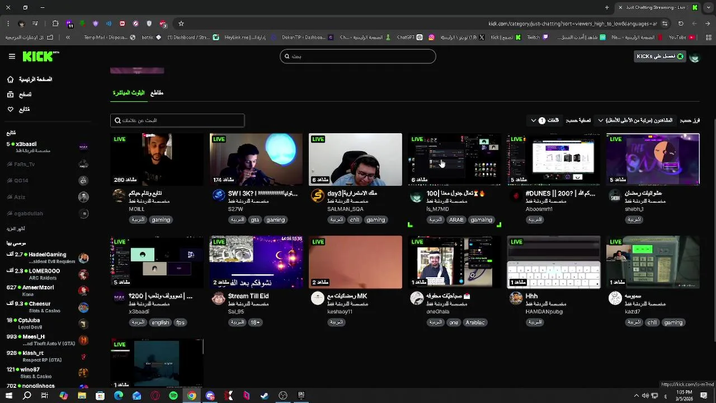Switch to the clips tab
Image resolution: width=716 pixels, height=403 pixels.
(157, 93)
